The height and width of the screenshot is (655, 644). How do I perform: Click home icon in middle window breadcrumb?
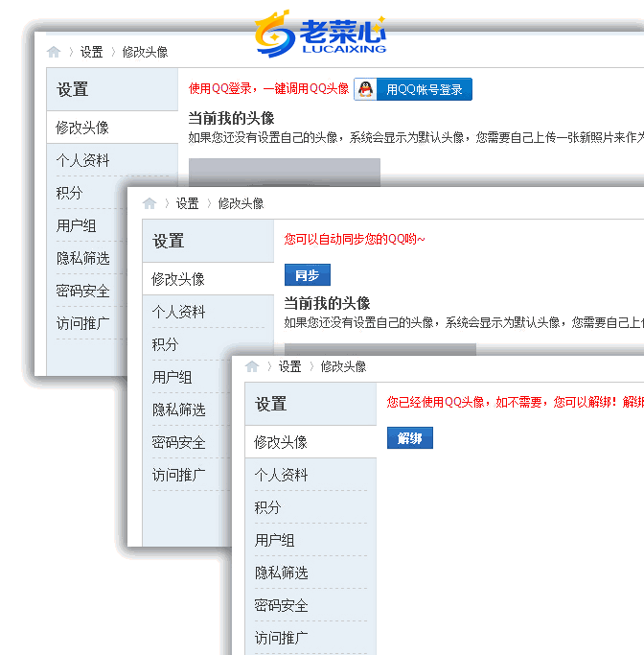(149, 203)
